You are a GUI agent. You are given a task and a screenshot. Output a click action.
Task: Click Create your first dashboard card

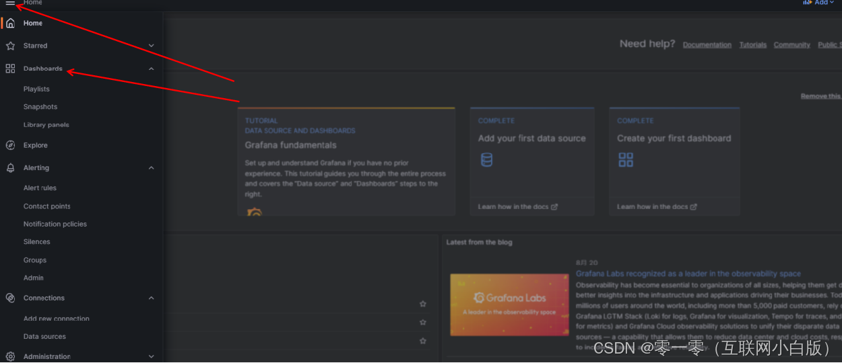point(674,161)
